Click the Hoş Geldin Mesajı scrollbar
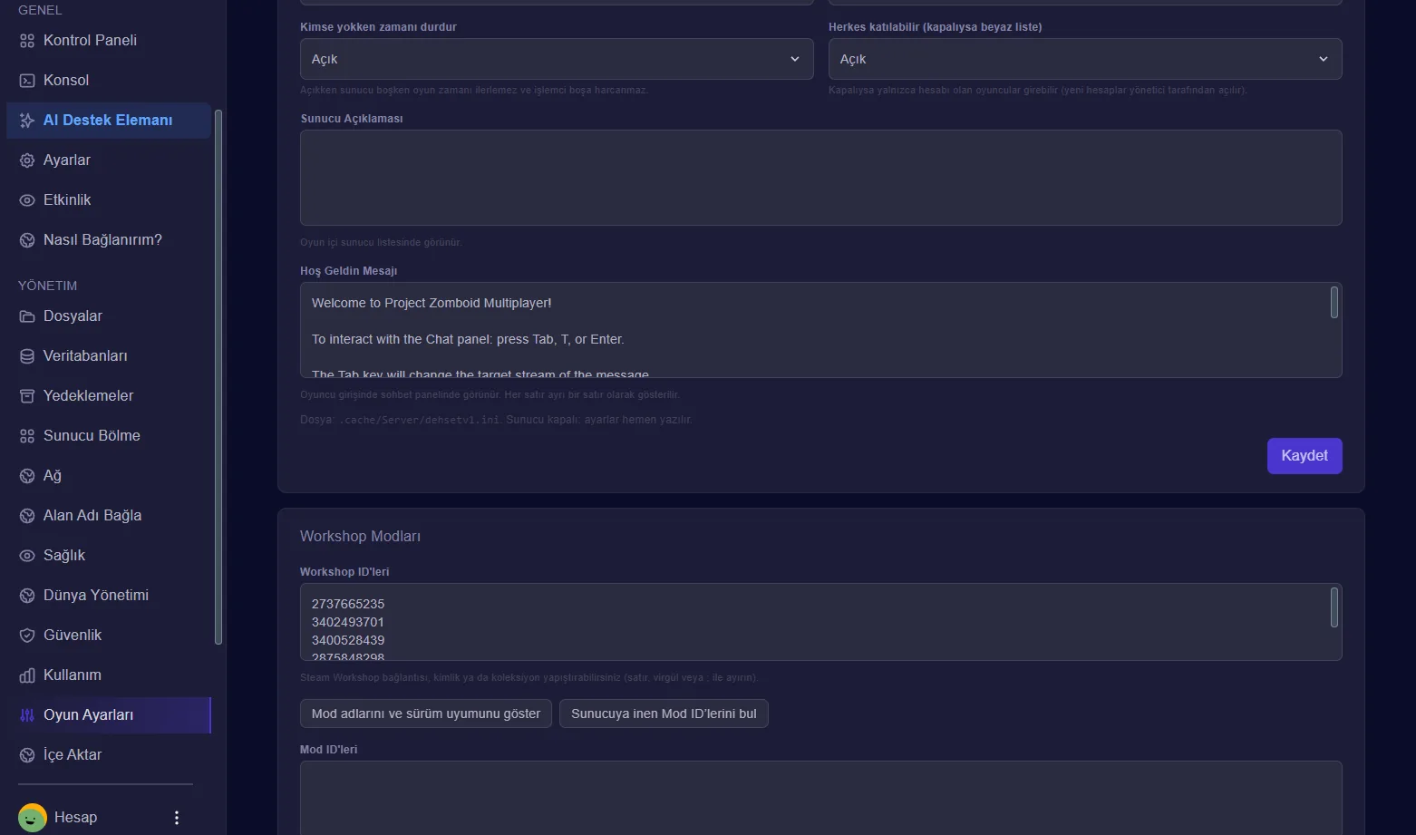Screen dimensions: 1416x835 pos(1334,303)
